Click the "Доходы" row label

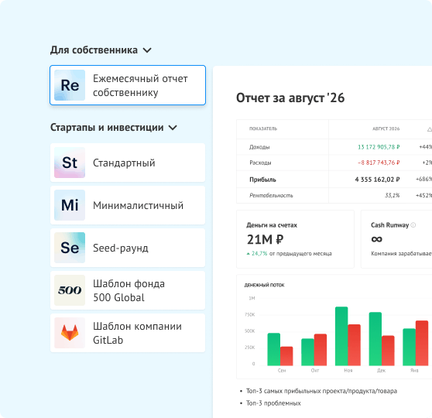(259, 147)
